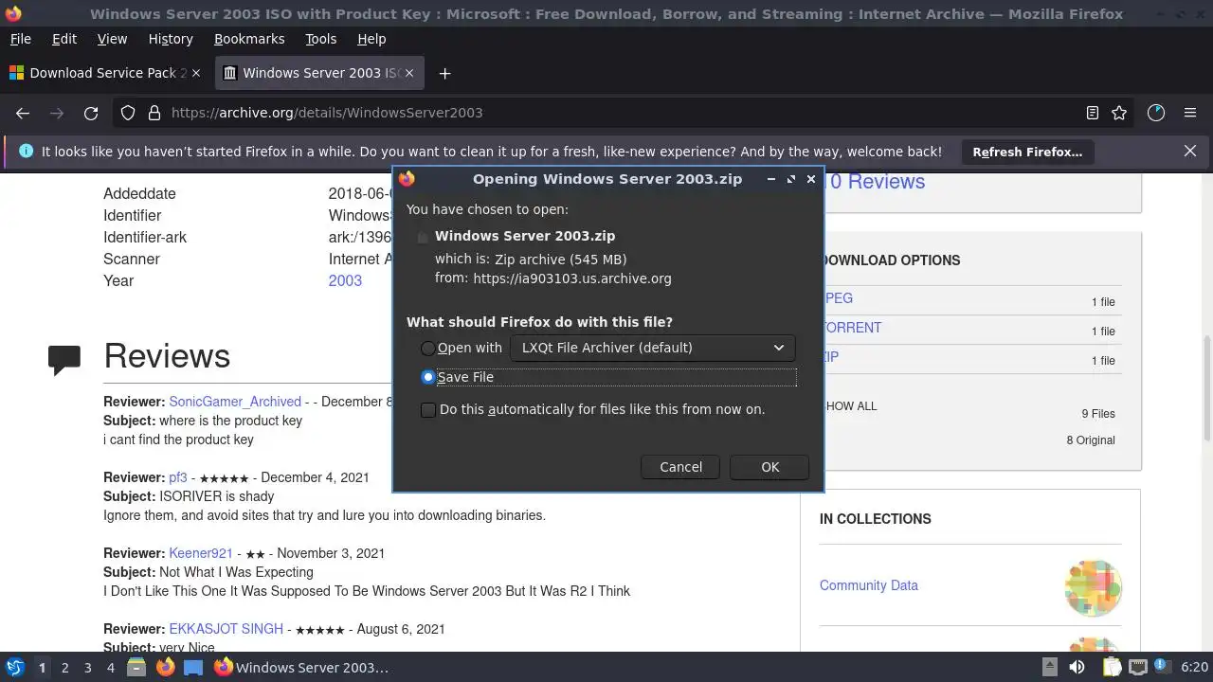This screenshot has width=1213, height=682.
Task: Open the Edit menu
Action: click(64, 39)
